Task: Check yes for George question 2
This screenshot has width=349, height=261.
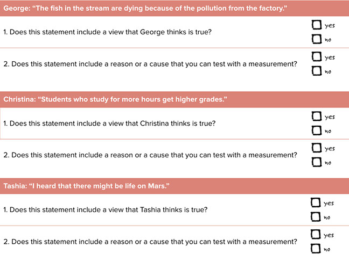Action: click(317, 56)
